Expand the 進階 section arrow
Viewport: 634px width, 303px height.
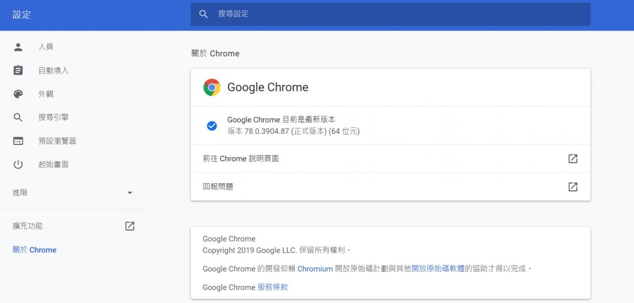130,193
